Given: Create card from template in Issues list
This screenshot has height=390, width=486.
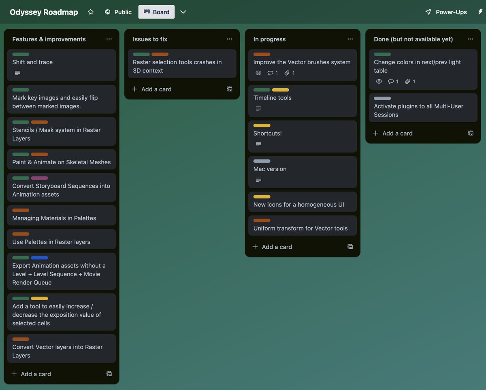Looking at the screenshot, I should tap(230, 89).
